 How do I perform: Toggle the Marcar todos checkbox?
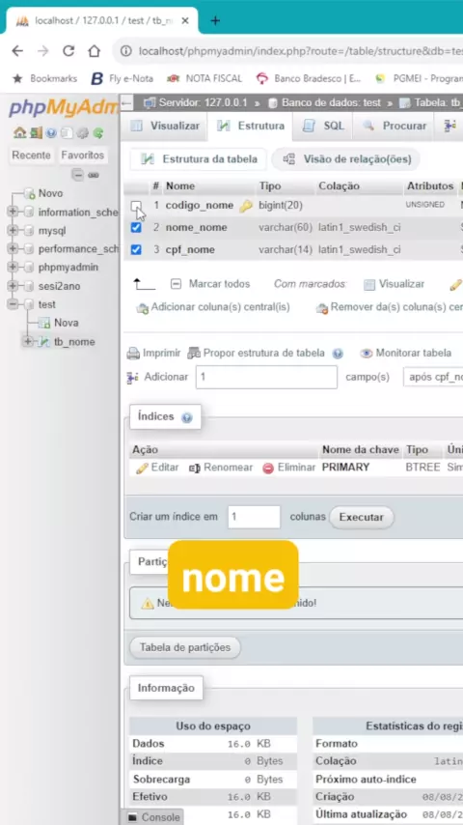tap(177, 284)
